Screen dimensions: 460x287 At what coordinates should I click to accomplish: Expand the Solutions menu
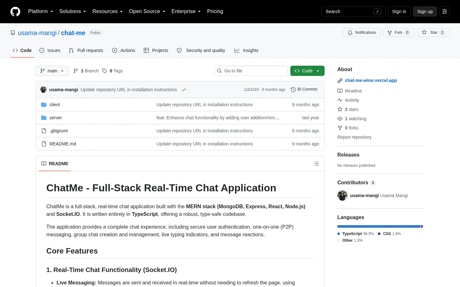pos(73,11)
